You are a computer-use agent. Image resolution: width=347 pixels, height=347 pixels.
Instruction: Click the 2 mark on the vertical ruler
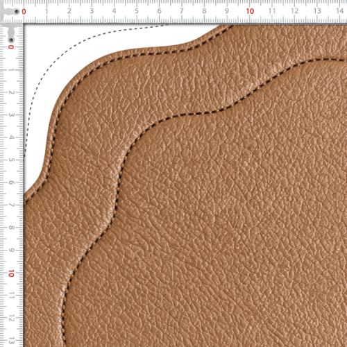click(x=11, y=92)
